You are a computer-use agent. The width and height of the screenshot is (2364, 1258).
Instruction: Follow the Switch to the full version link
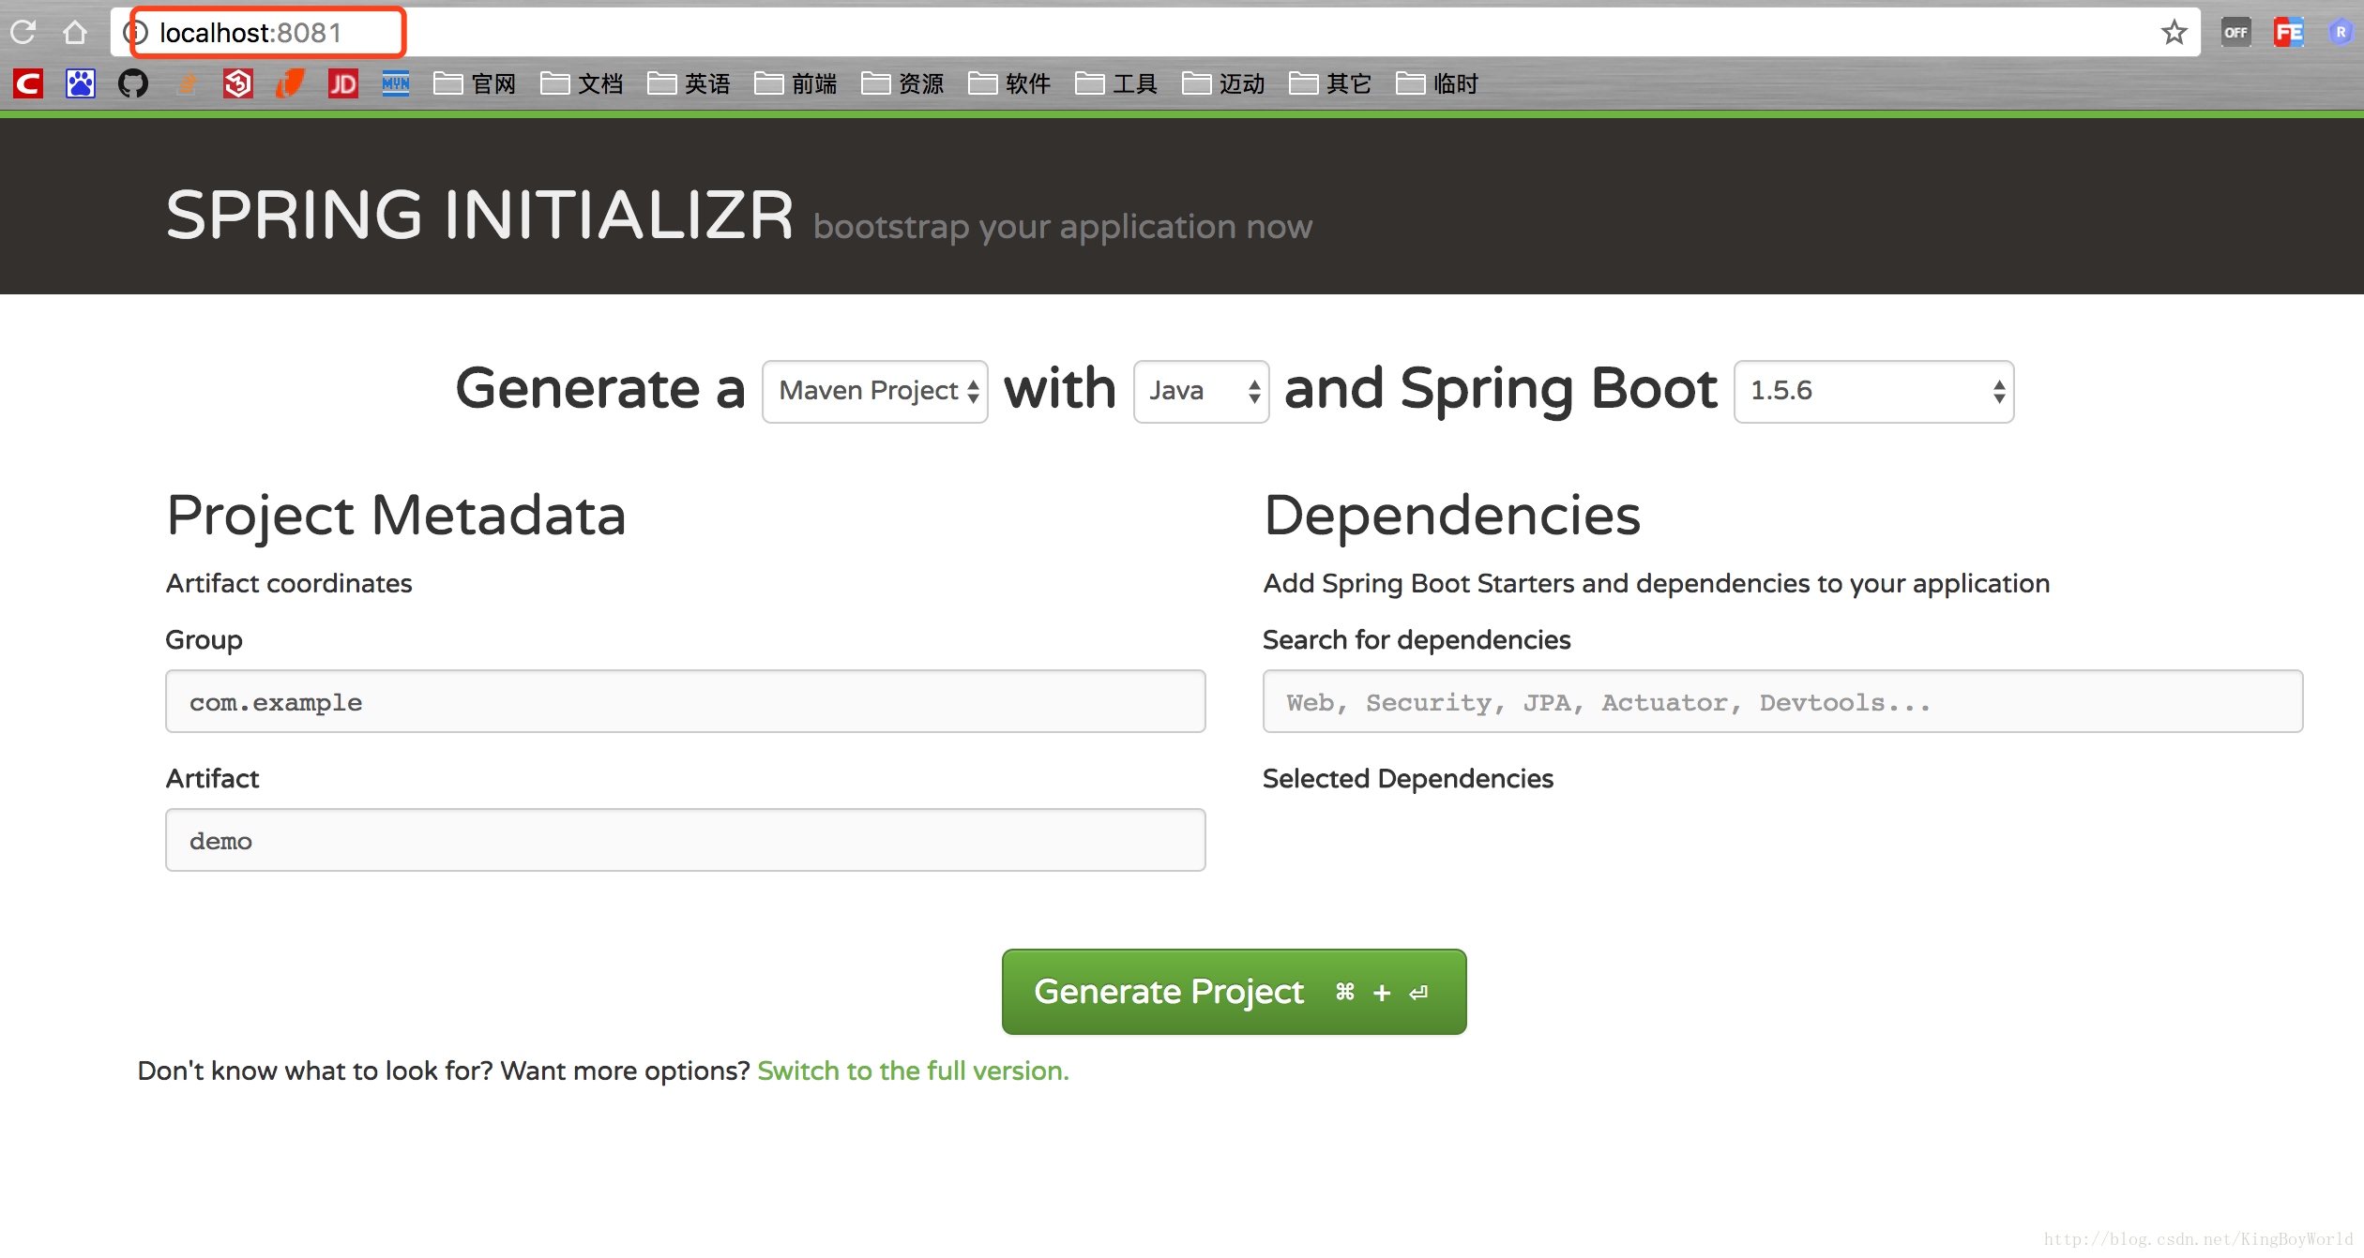click(913, 1071)
